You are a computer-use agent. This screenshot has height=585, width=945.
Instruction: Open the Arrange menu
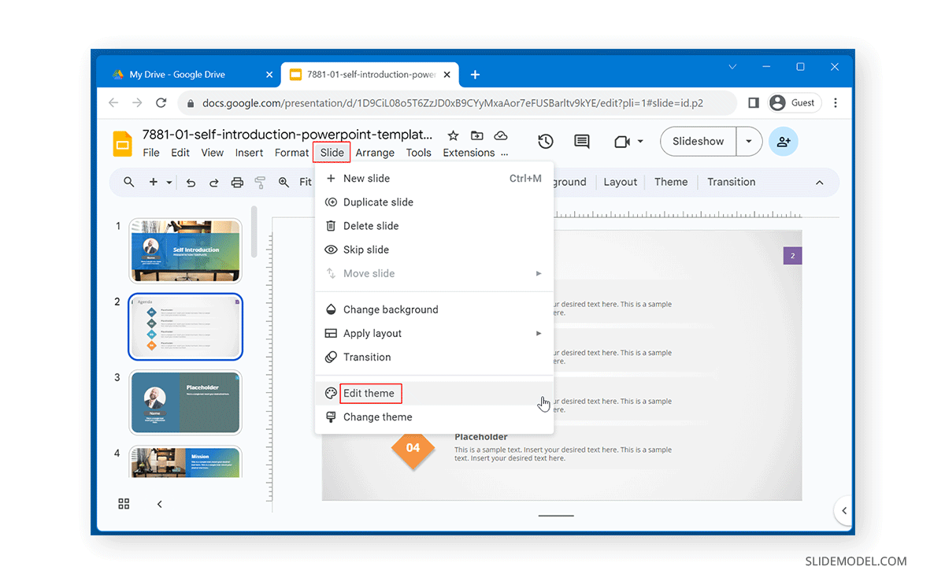pos(375,153)
